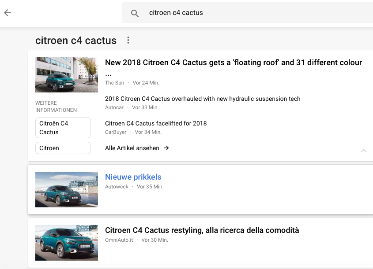The image size is (373, 269).
Task: Focus the search field containing citroen c4 cactus
Action: (x=247, y=13)
